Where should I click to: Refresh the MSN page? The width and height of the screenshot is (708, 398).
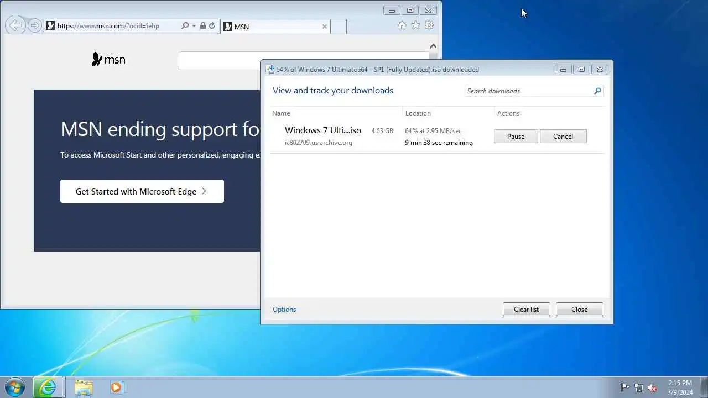[x=212, y=25]
